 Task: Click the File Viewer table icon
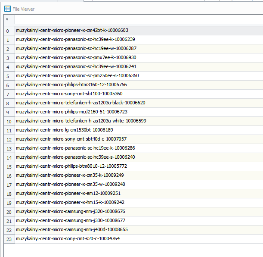[x=7, y=9]
